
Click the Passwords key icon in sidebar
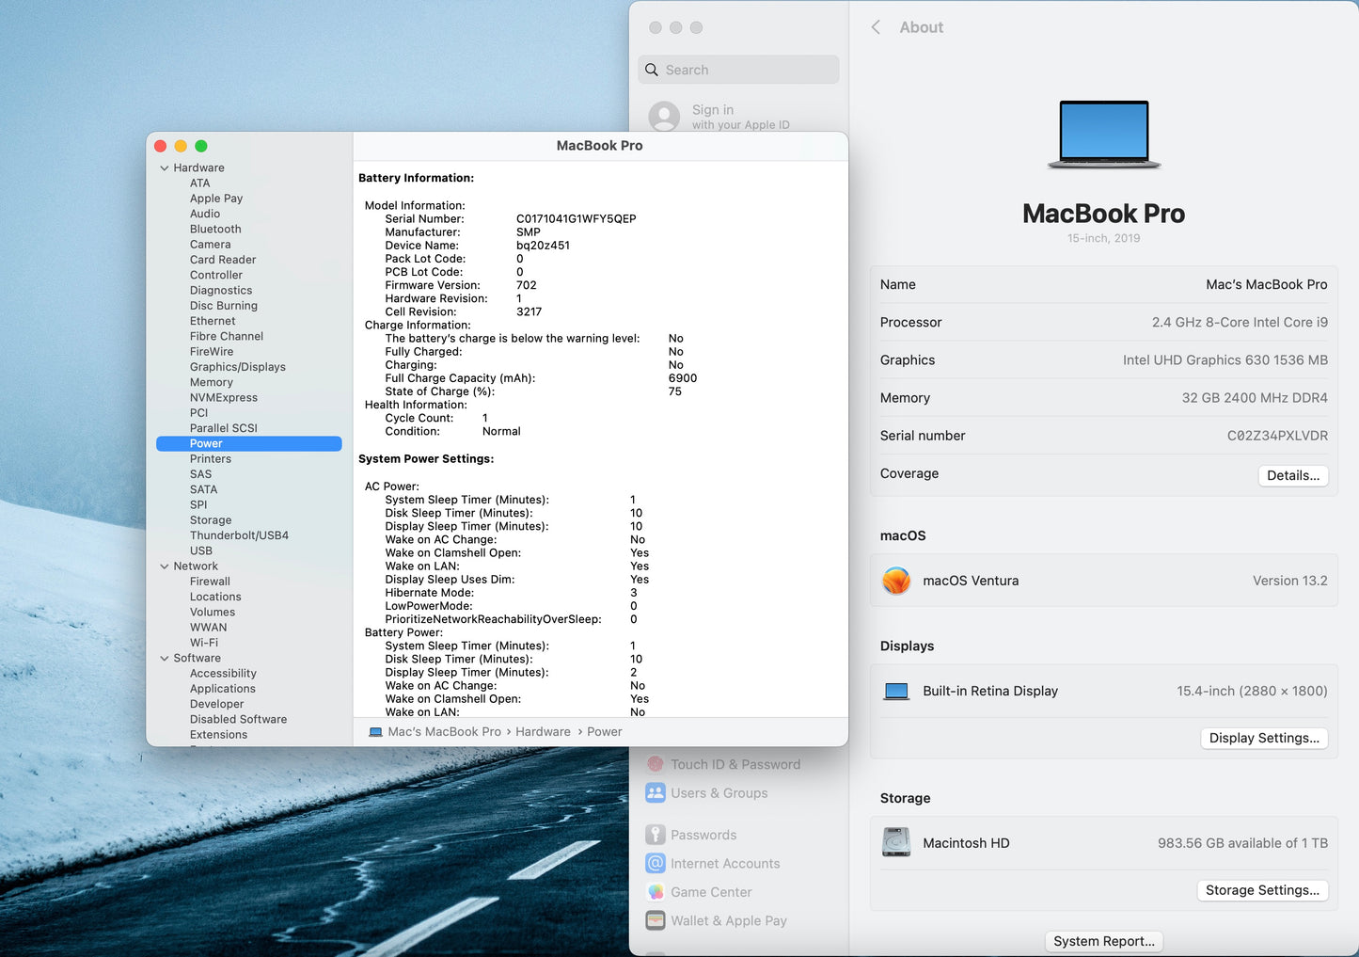[656, 835]
